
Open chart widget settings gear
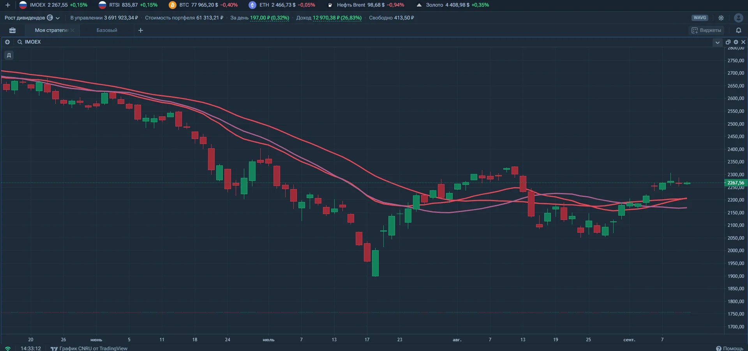[x=736, y=42]
